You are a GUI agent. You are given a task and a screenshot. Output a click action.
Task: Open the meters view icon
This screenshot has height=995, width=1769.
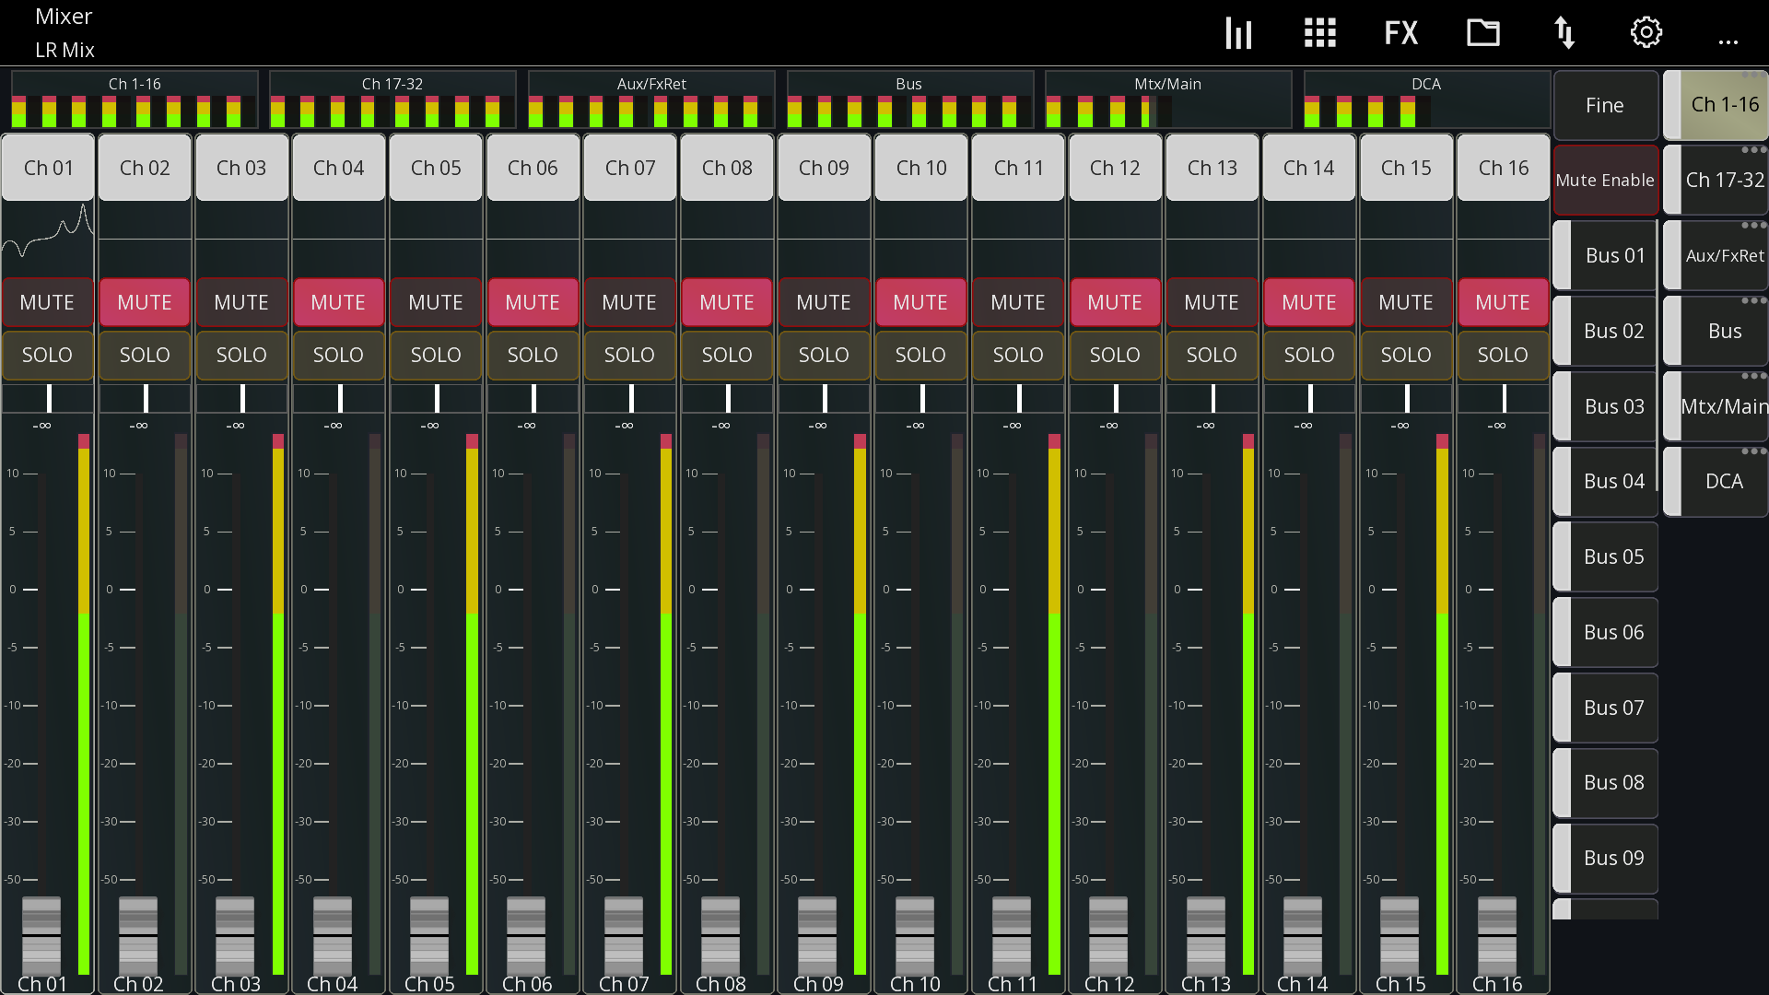coord(1238,33)
